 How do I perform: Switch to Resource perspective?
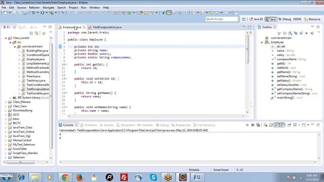coord(312,19)
